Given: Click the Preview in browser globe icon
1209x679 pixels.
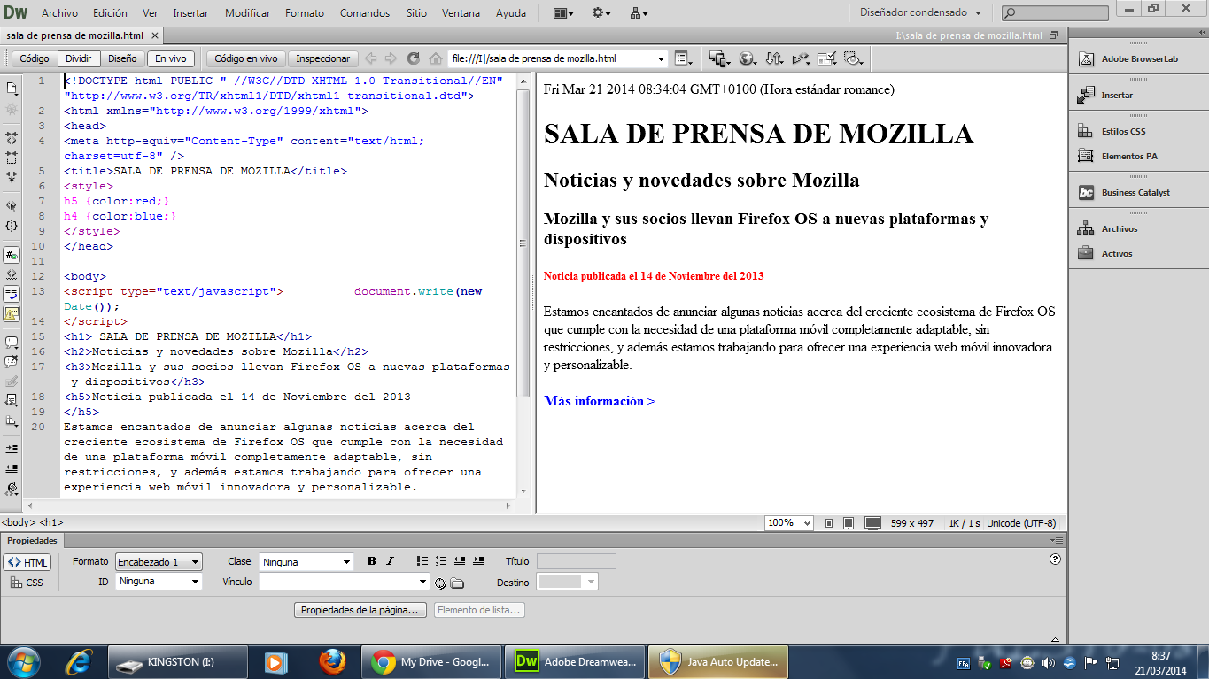Looking at the screenshot, I should tap(747, 58).
